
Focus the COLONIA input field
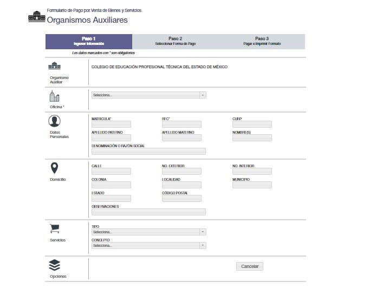tap(111, 185)
